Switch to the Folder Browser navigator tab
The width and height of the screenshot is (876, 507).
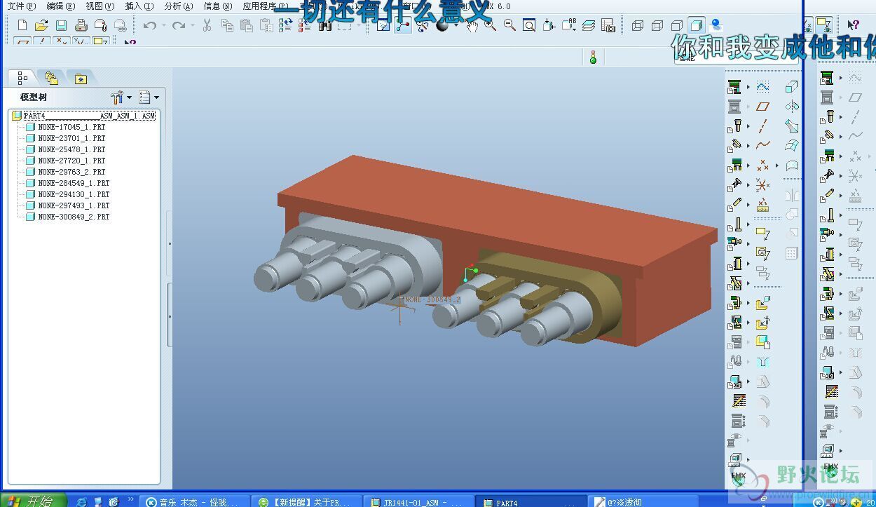point(51,79)
